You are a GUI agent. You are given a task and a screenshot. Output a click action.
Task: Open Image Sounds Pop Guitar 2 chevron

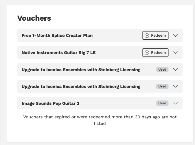[176, 103]
